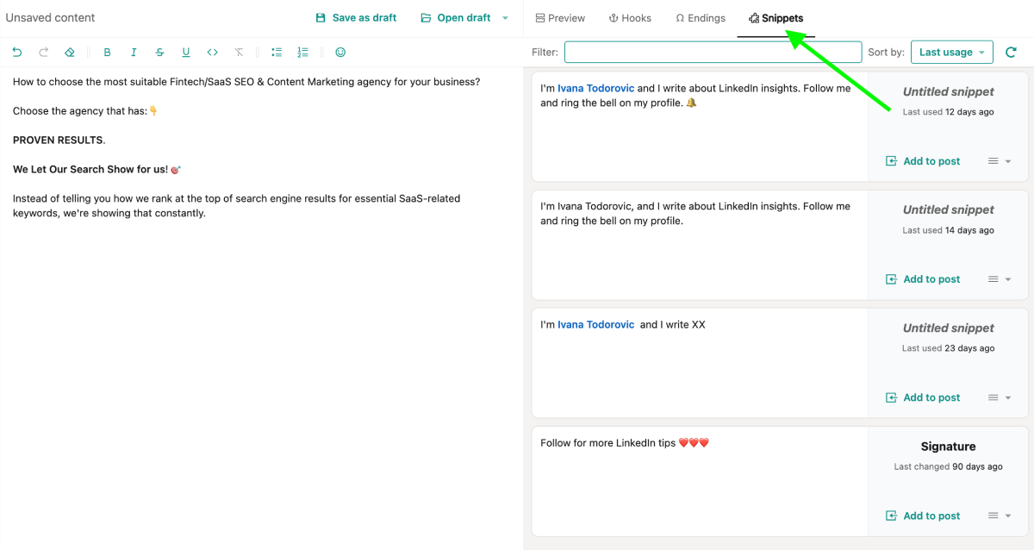
Task: Click the Save as draft button
Action: point(356,18)
